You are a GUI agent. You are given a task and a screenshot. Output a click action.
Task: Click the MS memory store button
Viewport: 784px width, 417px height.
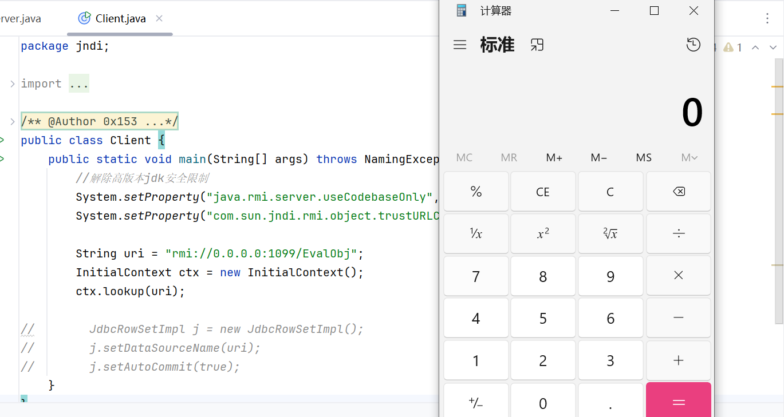coord(644,157)
